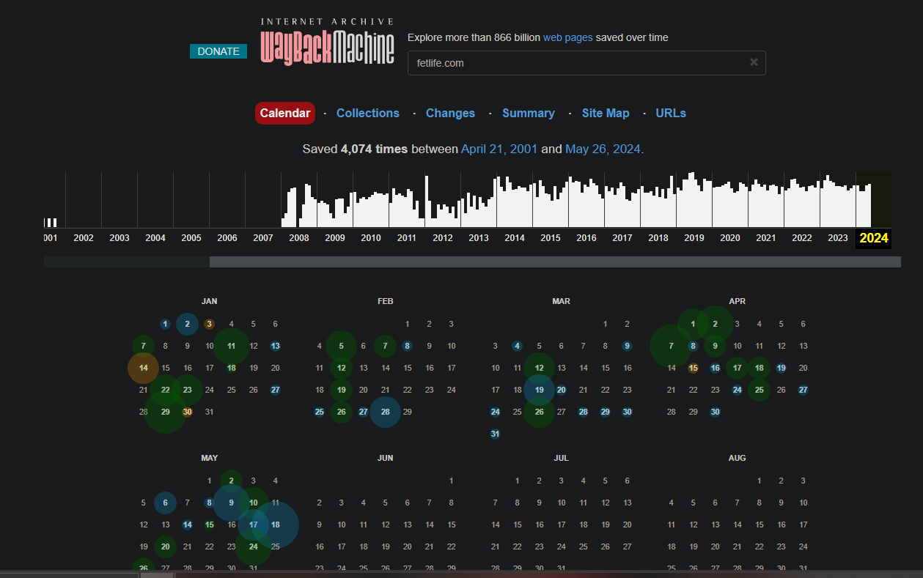
Task: Select year 2019 on the timeline
Action: [694, 238]
